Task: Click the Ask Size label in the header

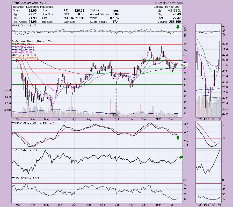Action: coord(48,14)
